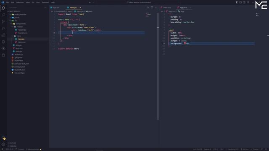Screen dimensions: 269x151
Task: Open App.scss in the explorer tree
Action: [x=19, y=49]
